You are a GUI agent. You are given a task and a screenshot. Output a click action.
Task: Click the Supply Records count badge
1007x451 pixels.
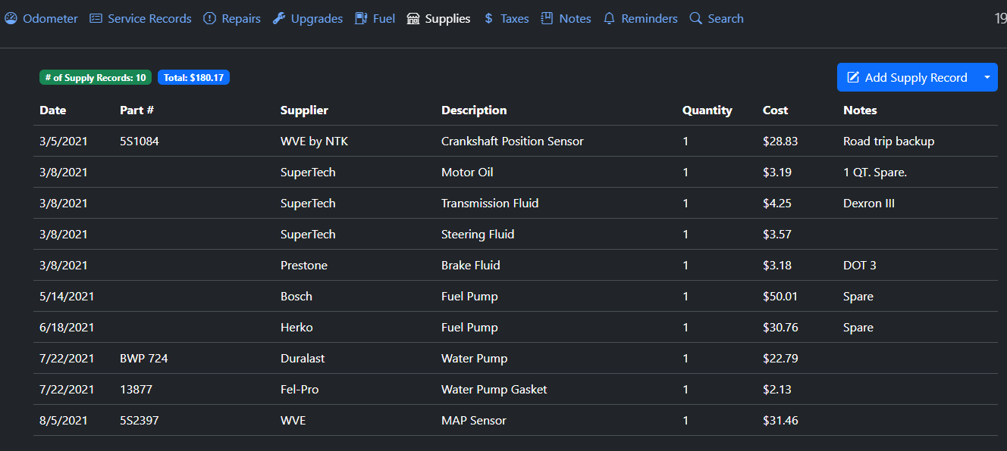tap(96, 77)
